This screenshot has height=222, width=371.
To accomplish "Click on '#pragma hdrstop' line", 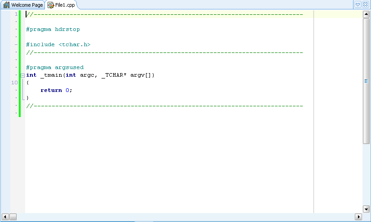I will (x=53, y=29).
